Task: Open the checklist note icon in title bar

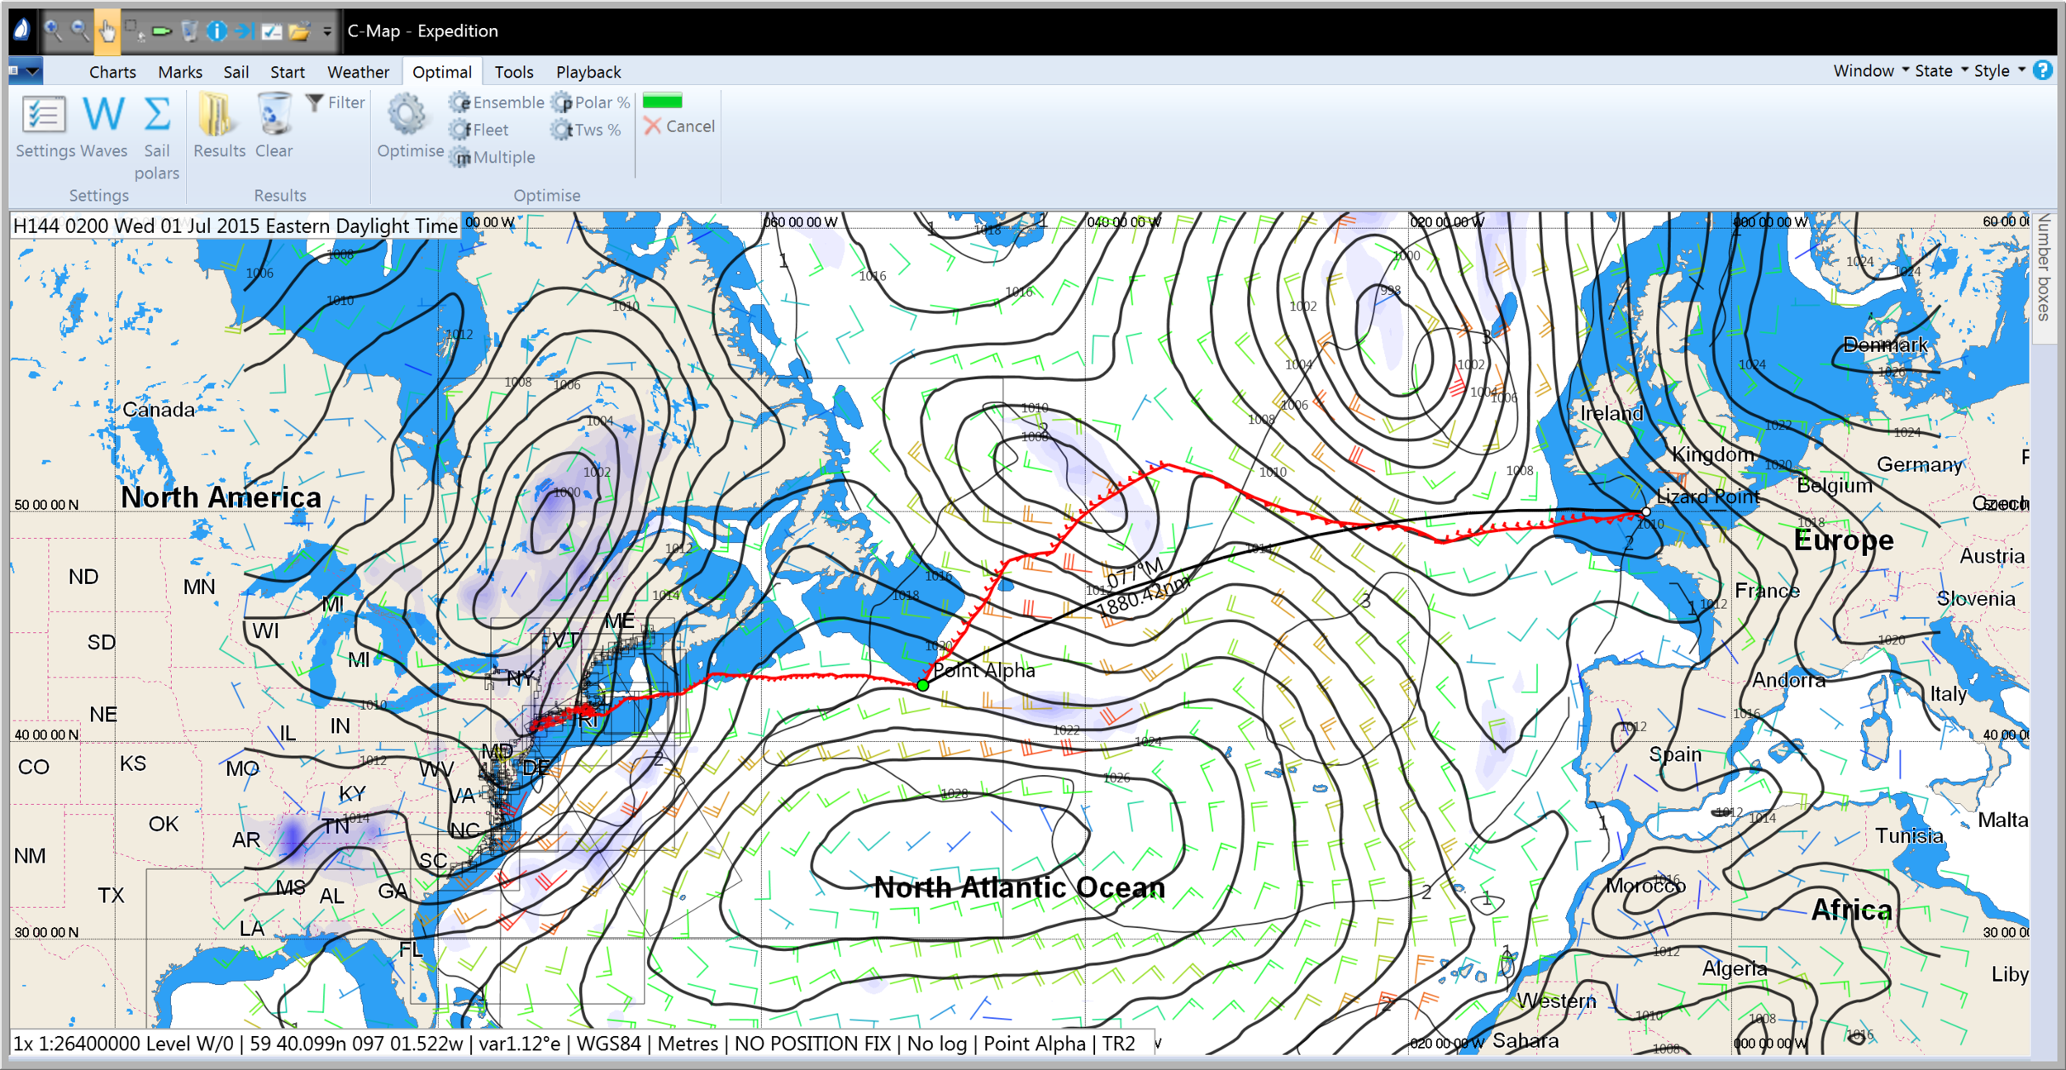Action: [272, 31]
